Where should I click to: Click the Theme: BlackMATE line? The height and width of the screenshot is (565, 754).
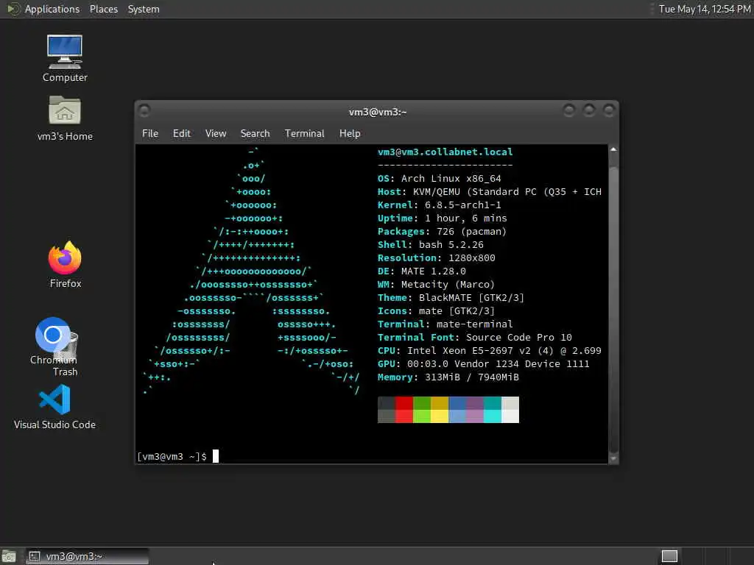tap(451, 297)
